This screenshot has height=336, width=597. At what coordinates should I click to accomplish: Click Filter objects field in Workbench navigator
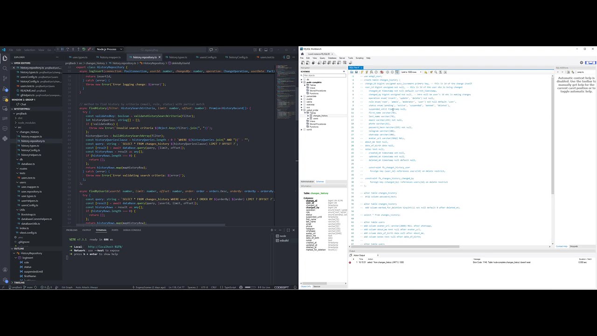pyautogui.click(x=324, y=75)
